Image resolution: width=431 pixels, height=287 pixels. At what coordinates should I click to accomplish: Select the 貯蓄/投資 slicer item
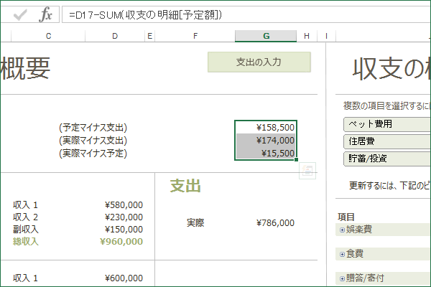point(387,159)
